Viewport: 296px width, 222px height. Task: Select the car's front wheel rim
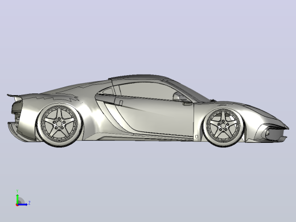(223, 125)
